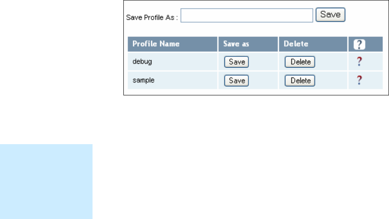Click Save button beside the profile name field

pos(330,15)
